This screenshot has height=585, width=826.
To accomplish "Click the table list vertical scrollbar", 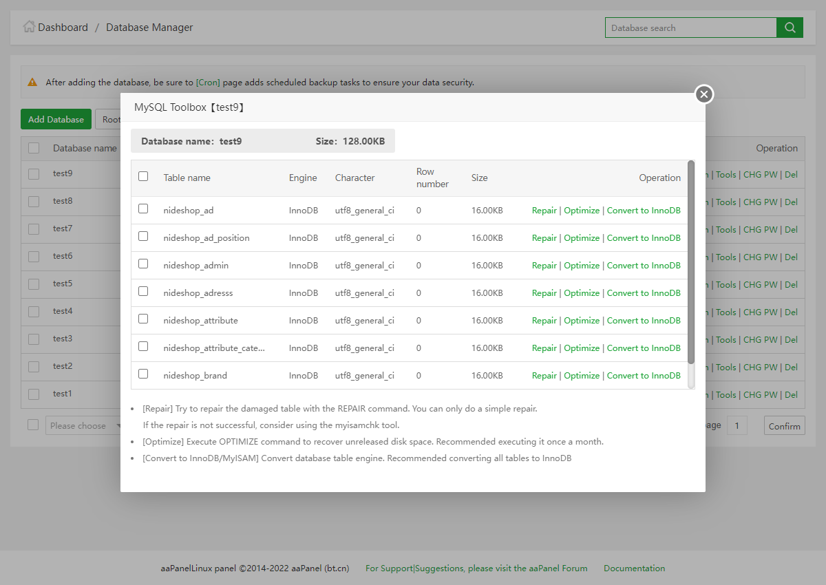I will [x=691, y=262].
